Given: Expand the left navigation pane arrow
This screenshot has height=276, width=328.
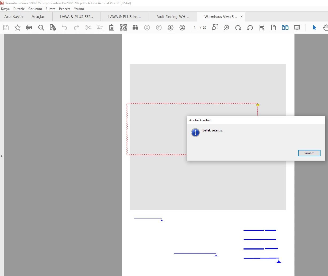Looking at the screenshot, I should coord(2,156).
